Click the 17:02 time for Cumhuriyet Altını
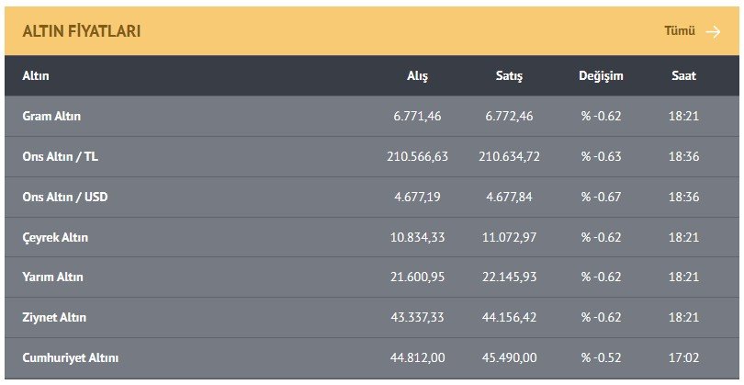The image size is (744, 385). tap(683, 357)
